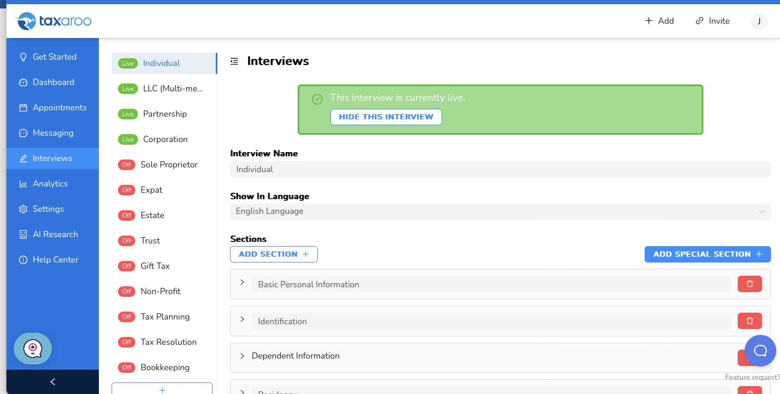Expand the Dependent Information section
The width and height of the screenshot is (780, 394).
[242, 356]
